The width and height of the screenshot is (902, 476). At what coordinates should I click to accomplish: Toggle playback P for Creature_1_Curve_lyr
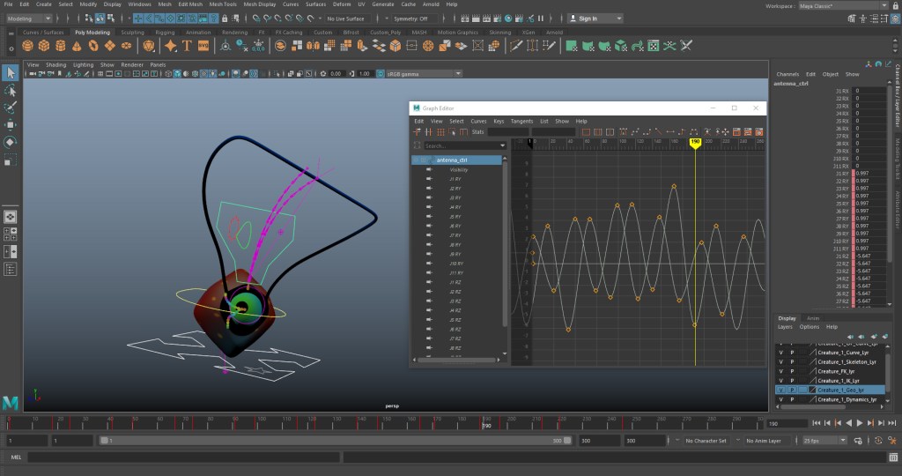click(792, 353)
